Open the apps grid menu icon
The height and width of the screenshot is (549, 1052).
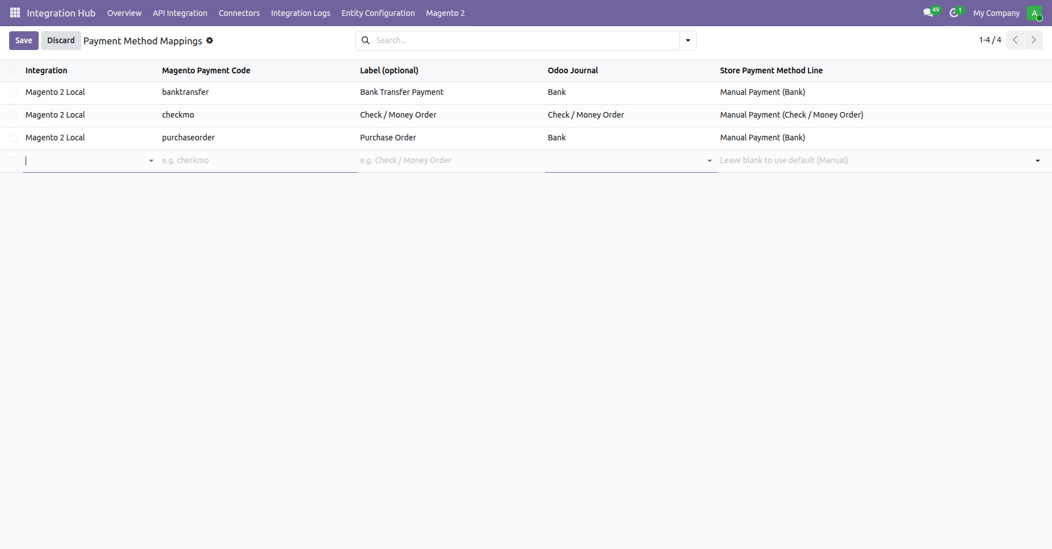coord(15,13)
